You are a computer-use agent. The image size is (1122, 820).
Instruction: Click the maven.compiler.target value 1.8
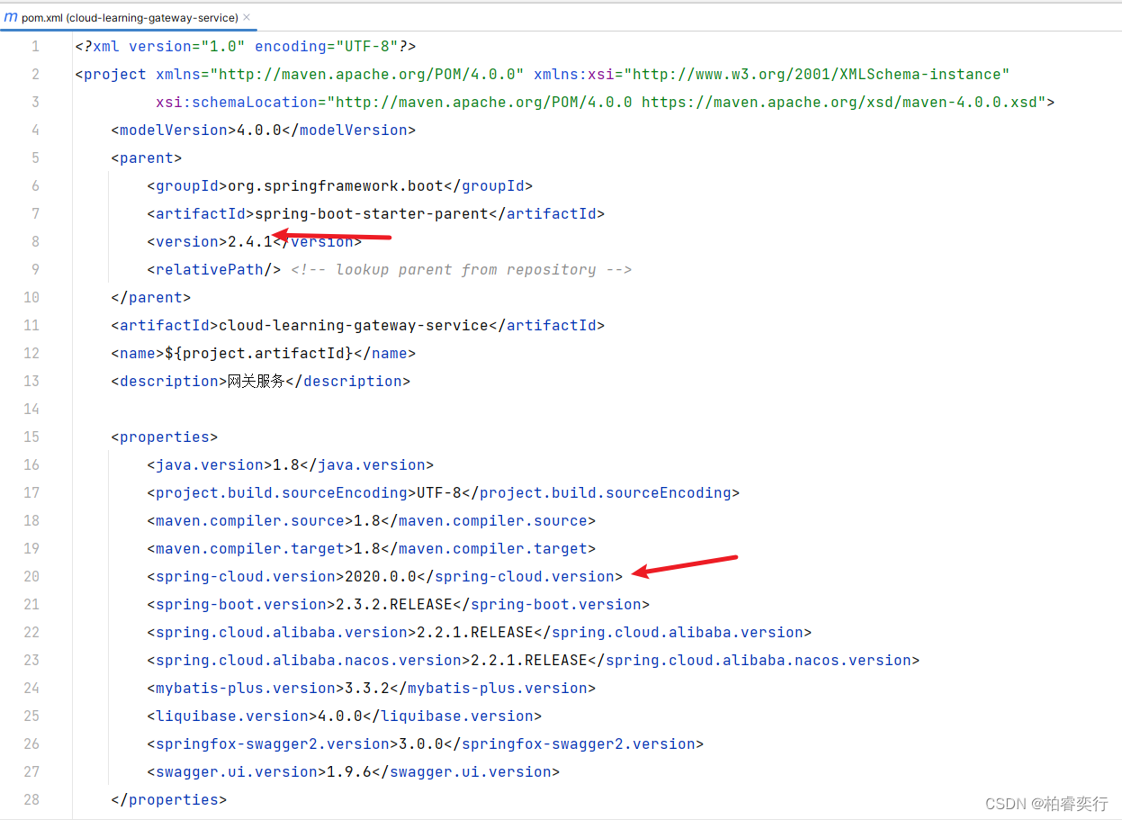pos(367,548)
